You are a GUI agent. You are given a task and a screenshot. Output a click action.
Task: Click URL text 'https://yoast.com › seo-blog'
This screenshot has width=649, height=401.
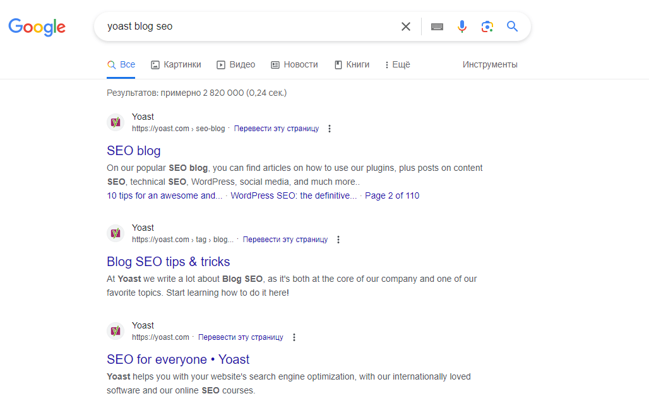(x=179, y=129)
